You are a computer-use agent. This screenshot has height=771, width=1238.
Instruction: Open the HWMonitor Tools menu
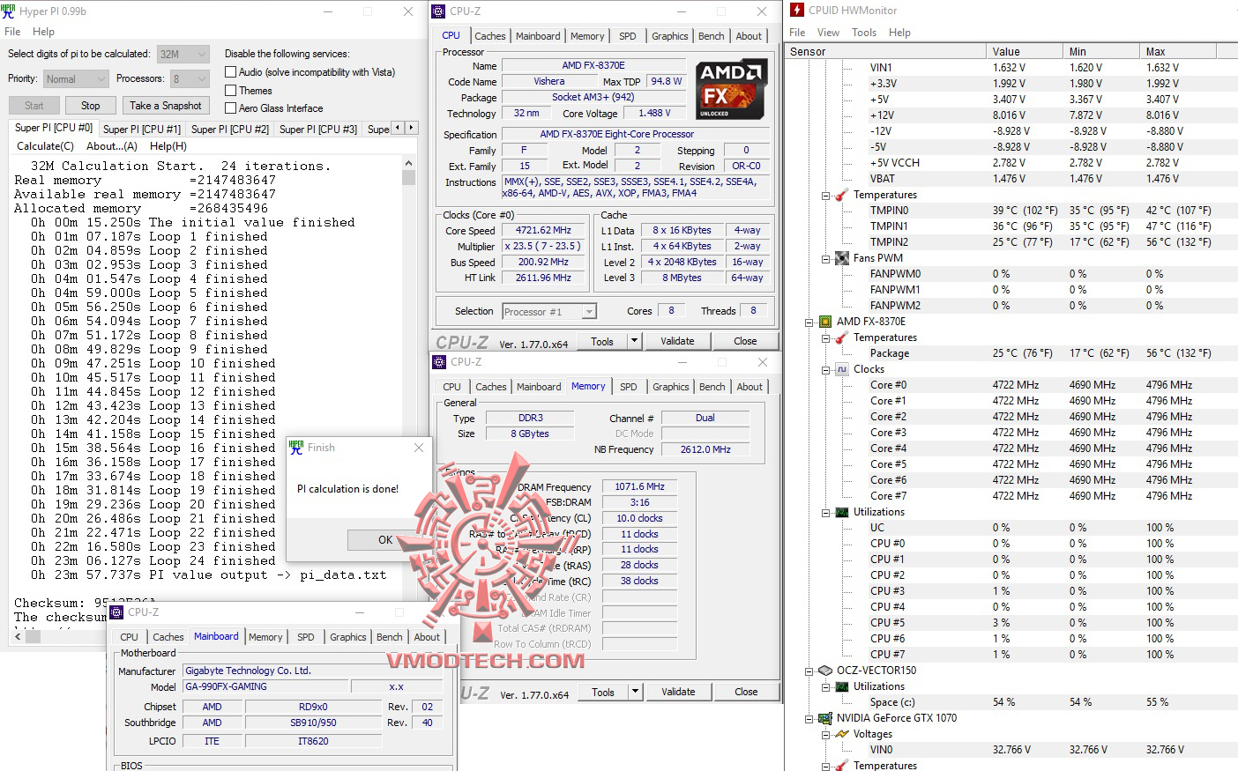tap(864, 33)
